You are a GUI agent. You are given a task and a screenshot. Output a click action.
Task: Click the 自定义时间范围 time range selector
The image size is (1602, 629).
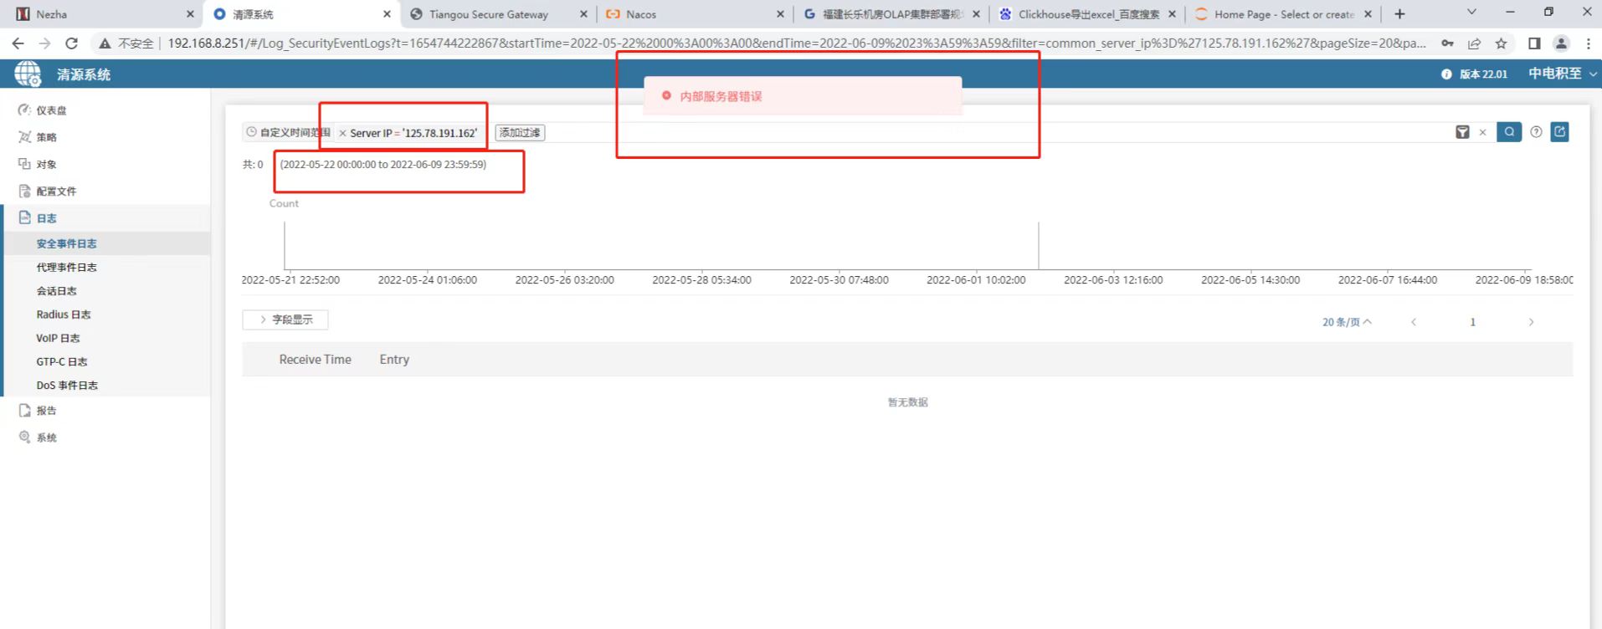point(288,132)
